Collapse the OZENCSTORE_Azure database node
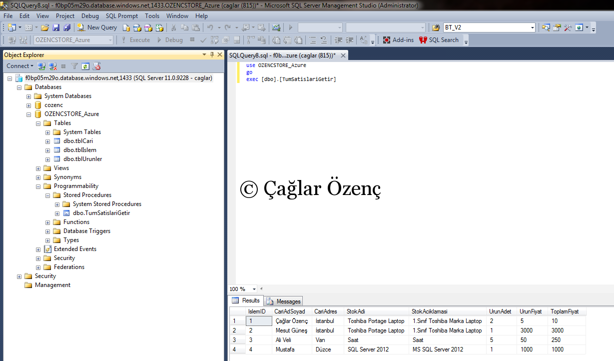The width and height of the screenshot is (614, 361). 29,114
